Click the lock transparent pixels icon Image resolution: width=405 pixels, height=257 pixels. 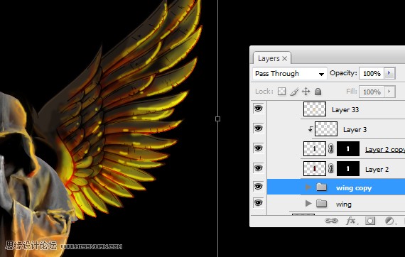[x=281, y=92]
